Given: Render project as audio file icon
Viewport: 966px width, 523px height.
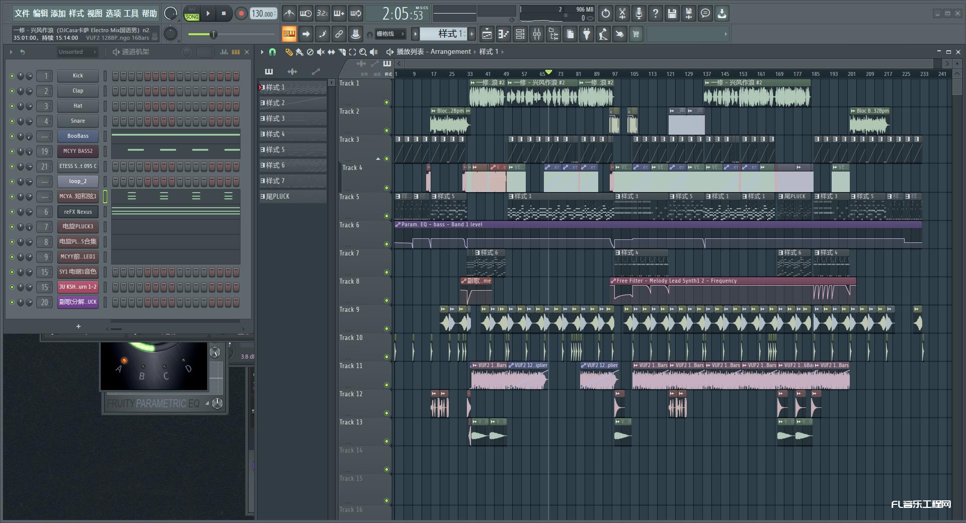Looking at the screenshot, I should click(x=689, y=14).
